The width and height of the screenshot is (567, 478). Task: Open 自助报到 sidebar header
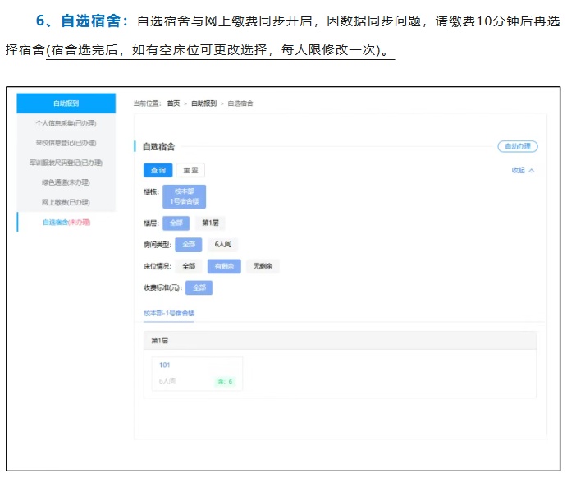point(66,103)
